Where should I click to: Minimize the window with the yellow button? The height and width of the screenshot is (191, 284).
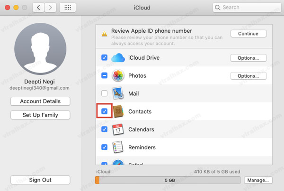[x=16, y=8]
